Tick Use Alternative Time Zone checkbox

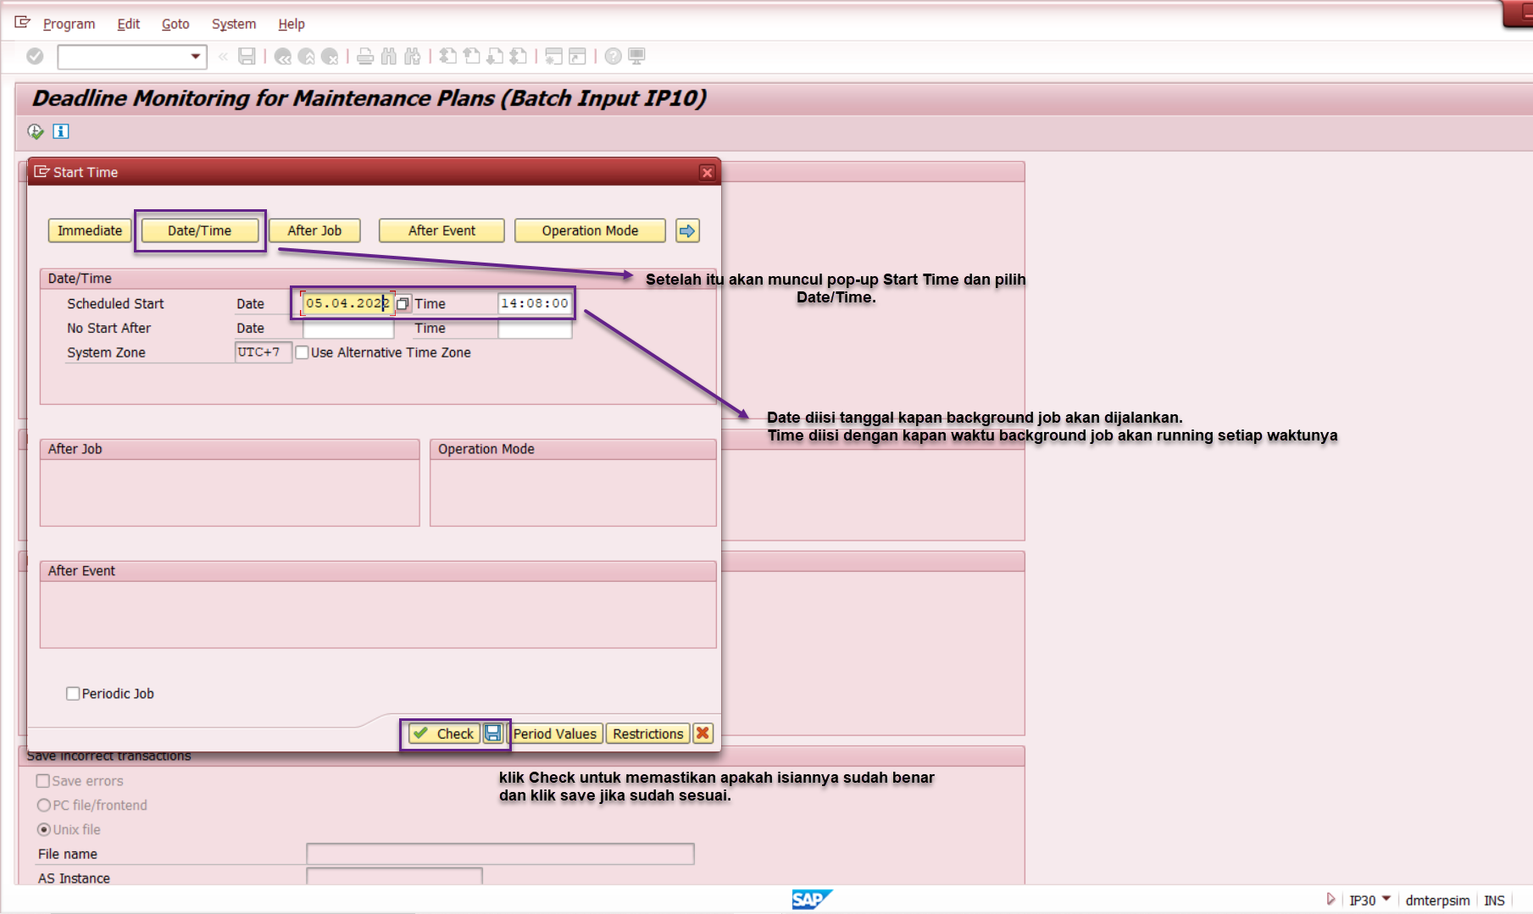(302, 352)
